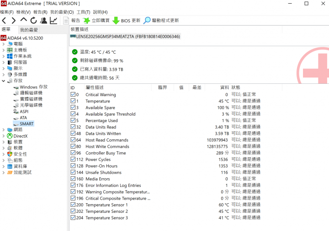Collapse the 存放 storage tree node
329x231 pixels.
tap(3, 81)
